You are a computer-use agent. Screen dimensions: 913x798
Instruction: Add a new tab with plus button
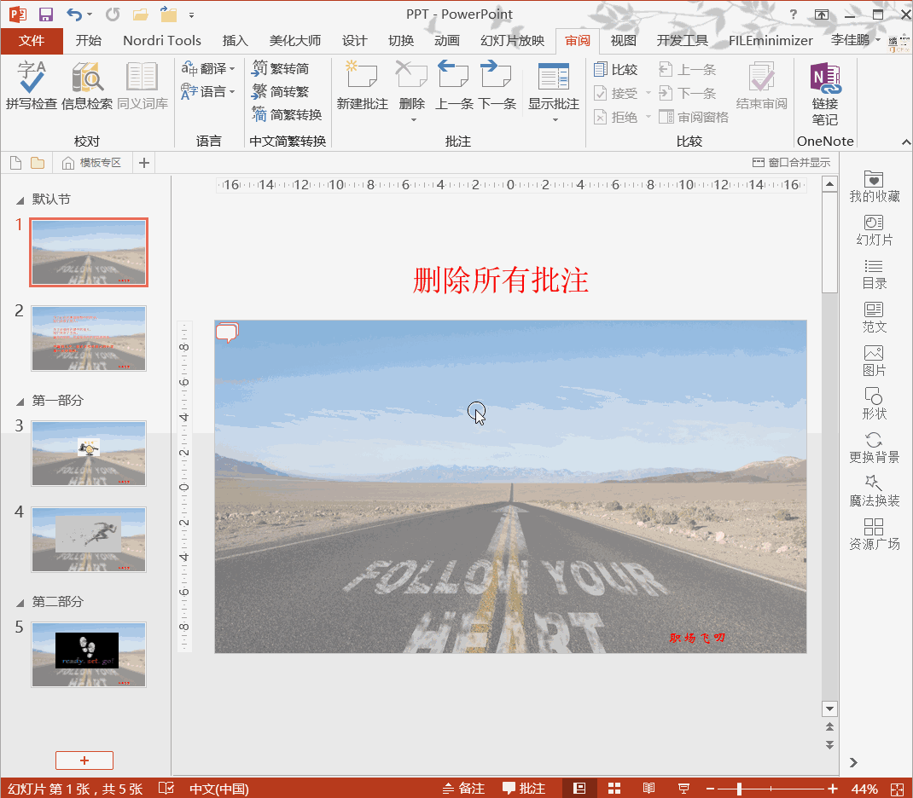point(144,163)
